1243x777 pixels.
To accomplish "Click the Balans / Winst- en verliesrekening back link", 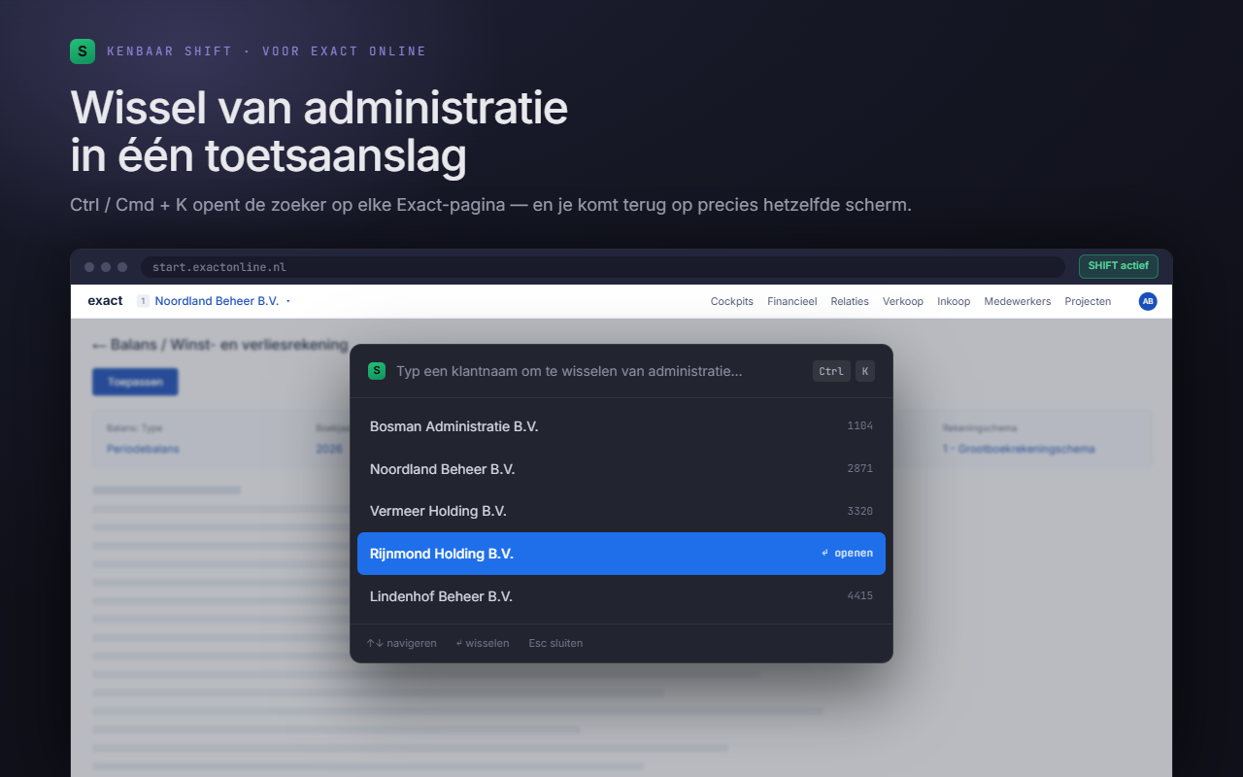I will click(x=219, y=345).
